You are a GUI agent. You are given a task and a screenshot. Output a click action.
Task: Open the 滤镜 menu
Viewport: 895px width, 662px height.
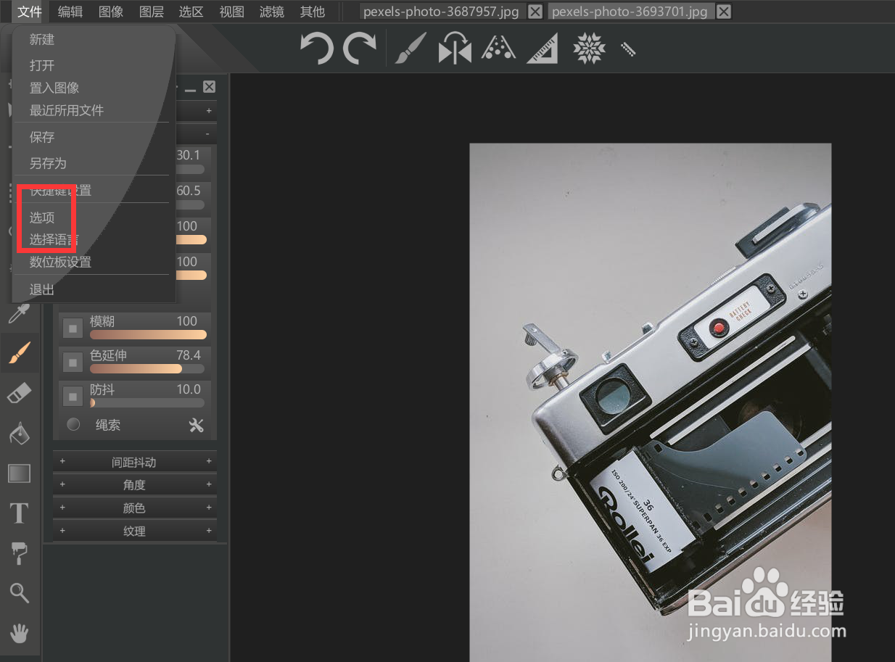click(x=272, y=12)
